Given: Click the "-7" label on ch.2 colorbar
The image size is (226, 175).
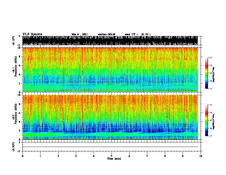Looking at the screenshot, I should (210, 136).
